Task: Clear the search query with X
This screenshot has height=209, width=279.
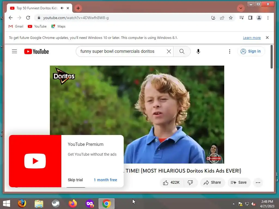Action: [169, 51]
